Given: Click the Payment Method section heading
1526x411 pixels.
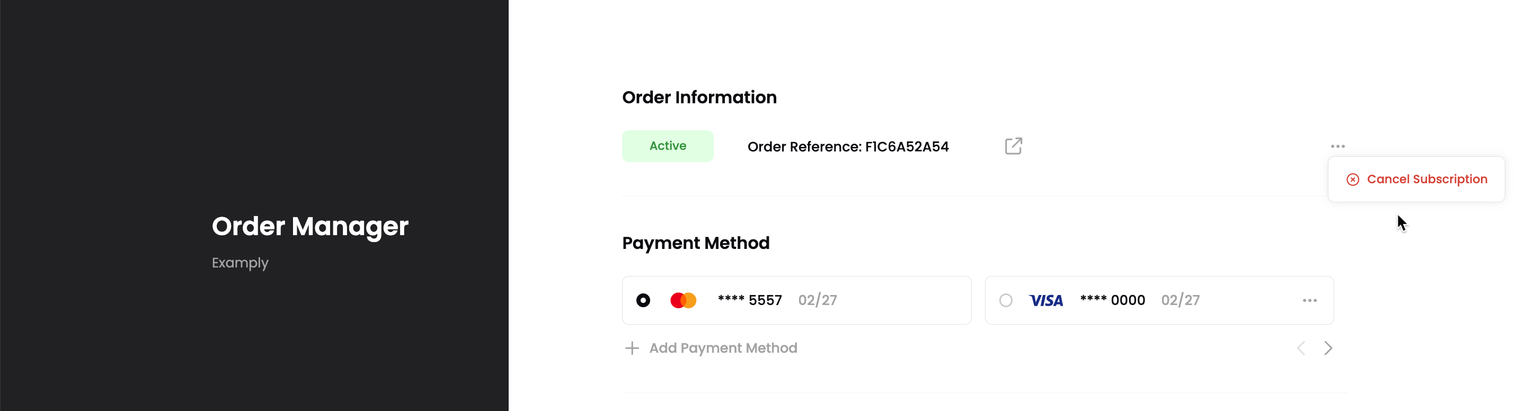Looking at the screenshot, I should 696,244.
